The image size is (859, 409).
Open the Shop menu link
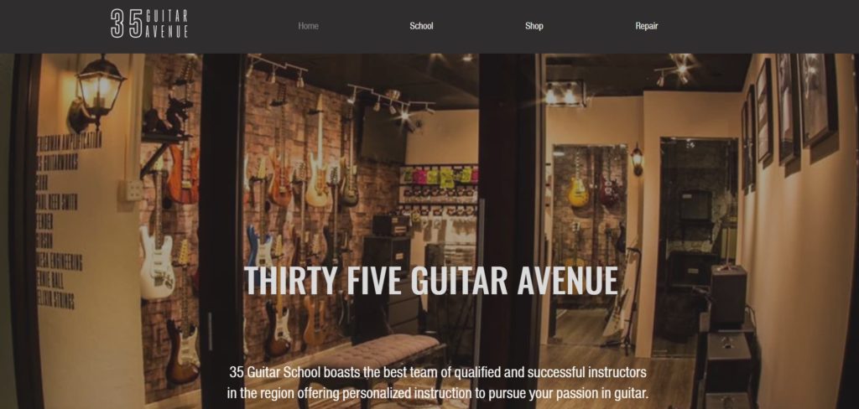tap(534, 26)
